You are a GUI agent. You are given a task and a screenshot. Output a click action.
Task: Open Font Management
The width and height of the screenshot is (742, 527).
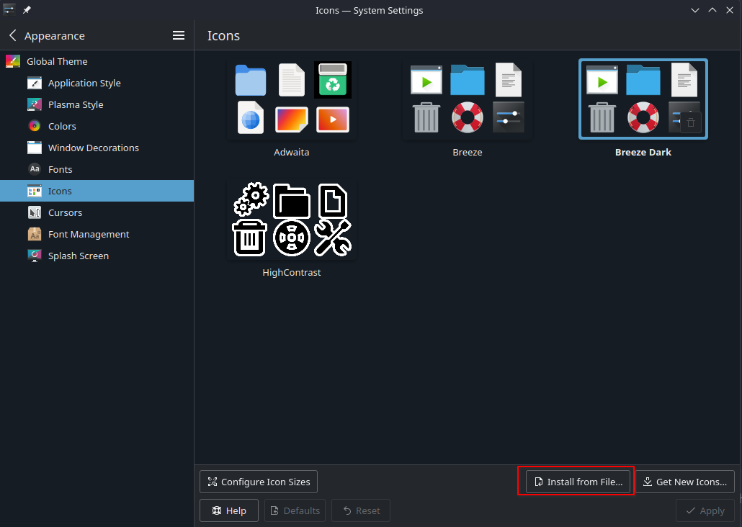97,234
